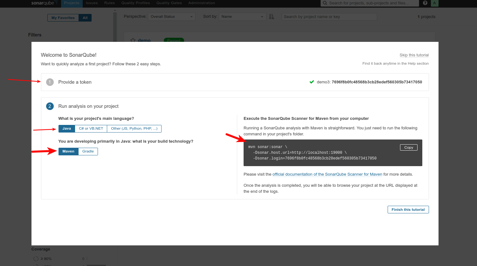The width and height of the screenshot is (477, 266).
Task: Toggle sort order icon next to Name
Action: (272, 16)
